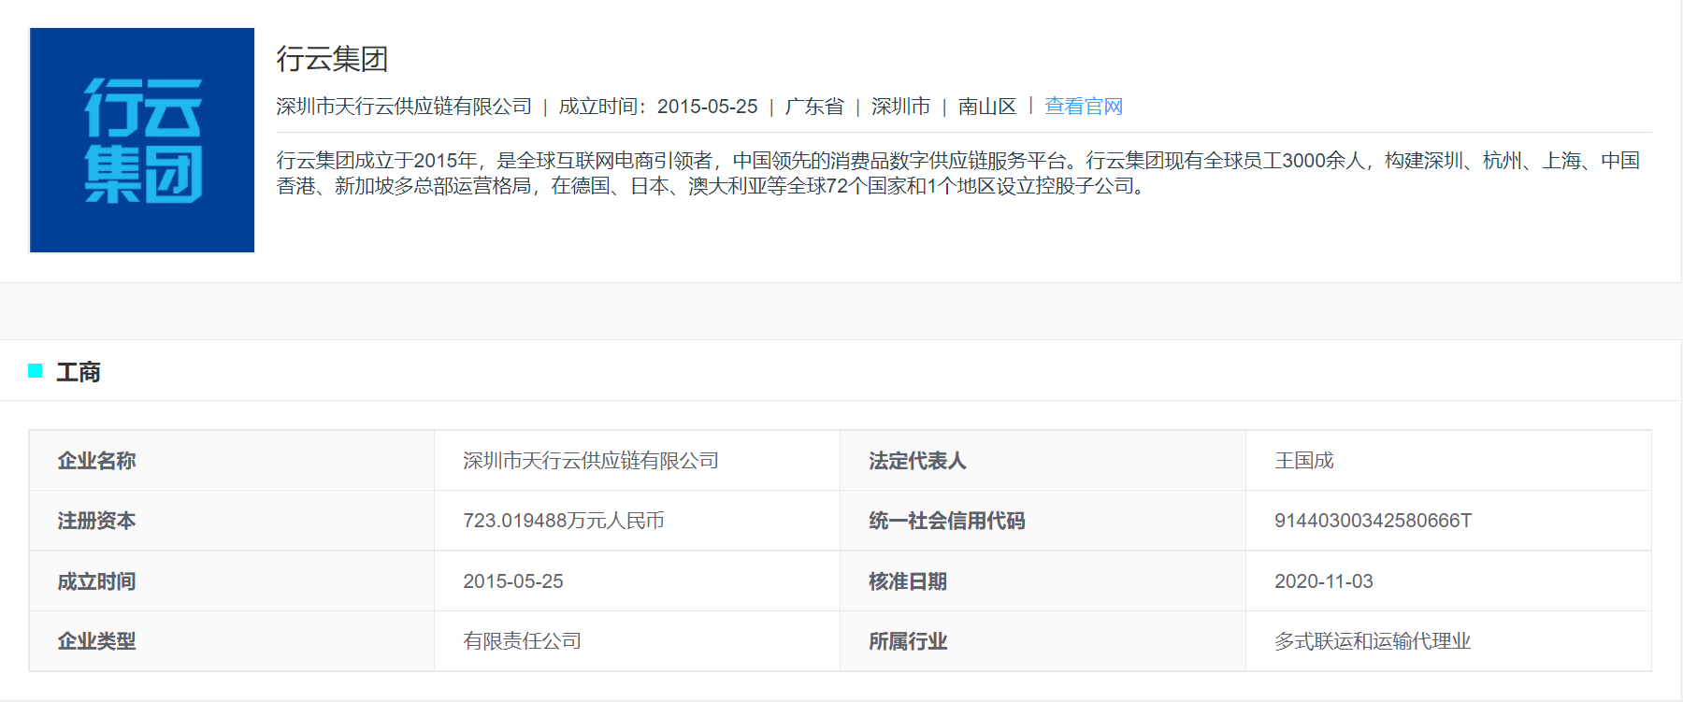Select the approval date 2020-11-03
Viewport: 1683px width, 702px height.
click(x=1324, y=581)
